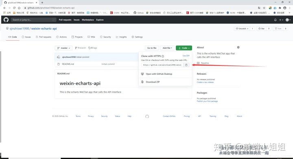293x159 pixels.
Task: Open the weixin-echarts-api repository link
Action: tap(44, 28)
